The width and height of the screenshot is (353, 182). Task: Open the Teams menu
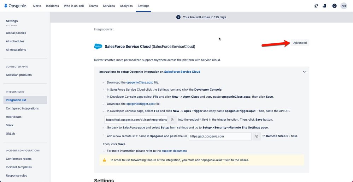tap(93, 6)
